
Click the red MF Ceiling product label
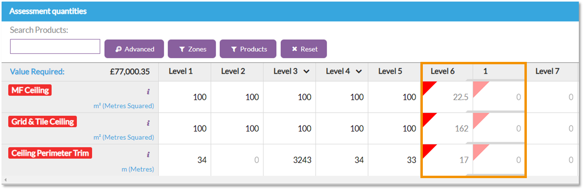point(30,90)
